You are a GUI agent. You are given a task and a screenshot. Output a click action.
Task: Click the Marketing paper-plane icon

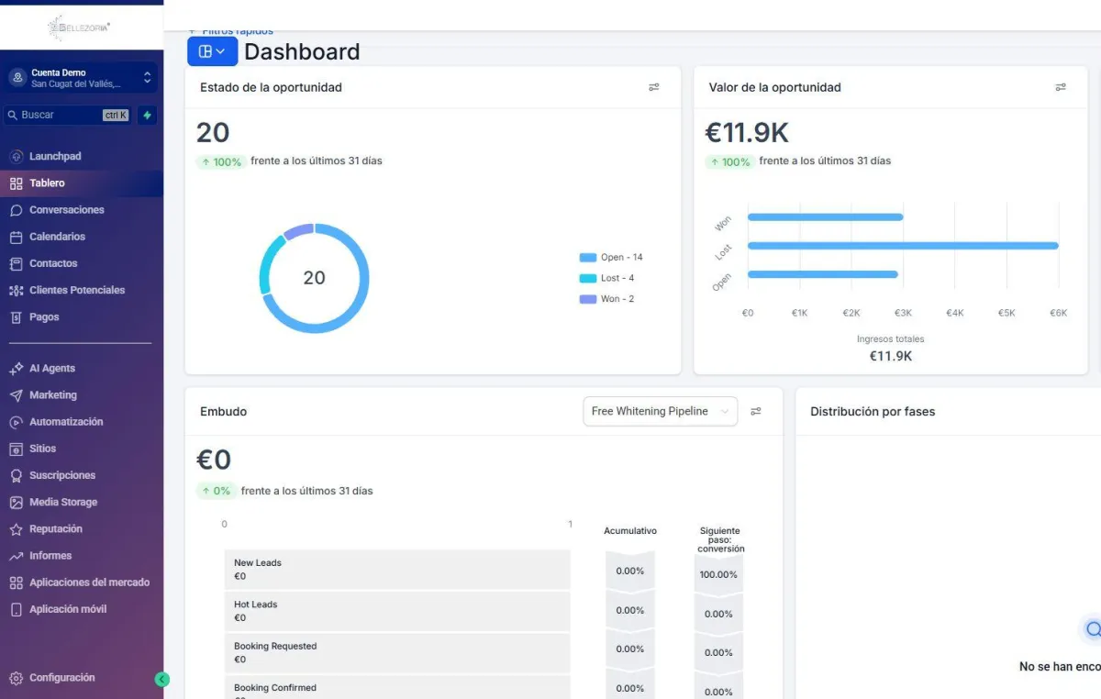[x=16, y=395]
